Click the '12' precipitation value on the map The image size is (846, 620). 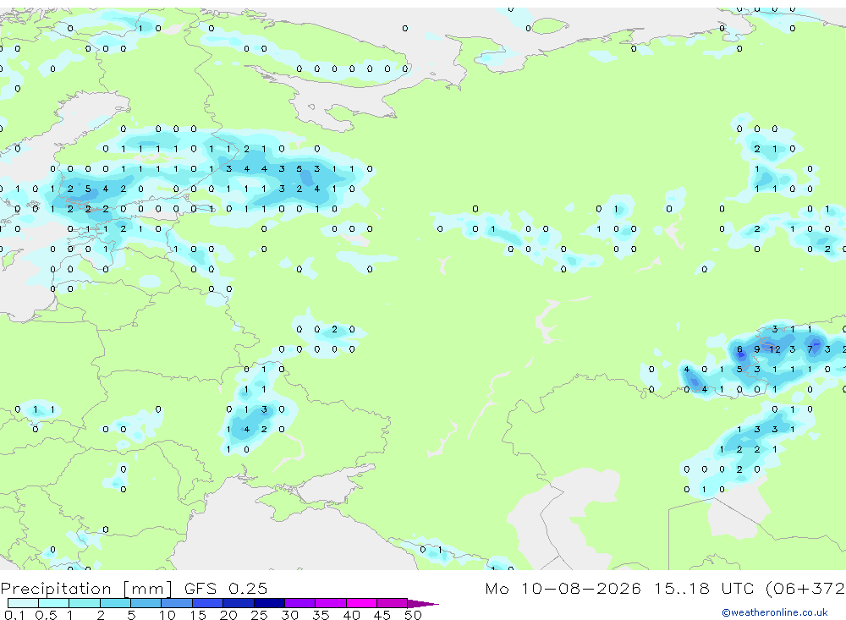775,349
